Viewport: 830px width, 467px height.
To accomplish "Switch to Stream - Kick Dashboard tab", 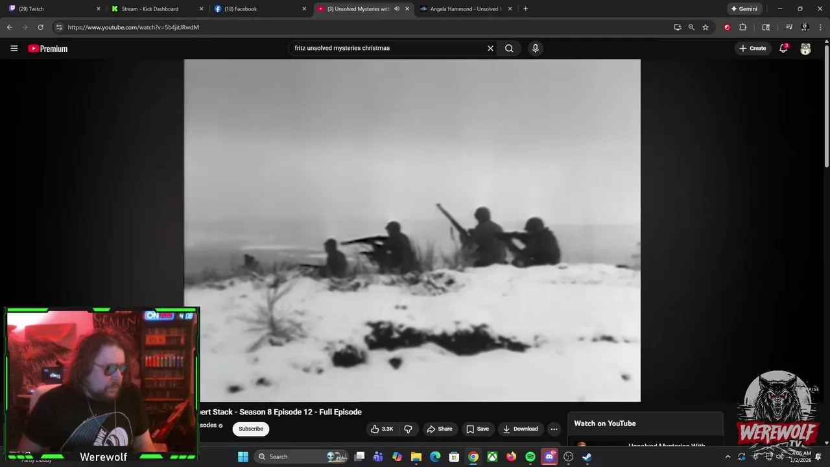I will pos(157,9).
